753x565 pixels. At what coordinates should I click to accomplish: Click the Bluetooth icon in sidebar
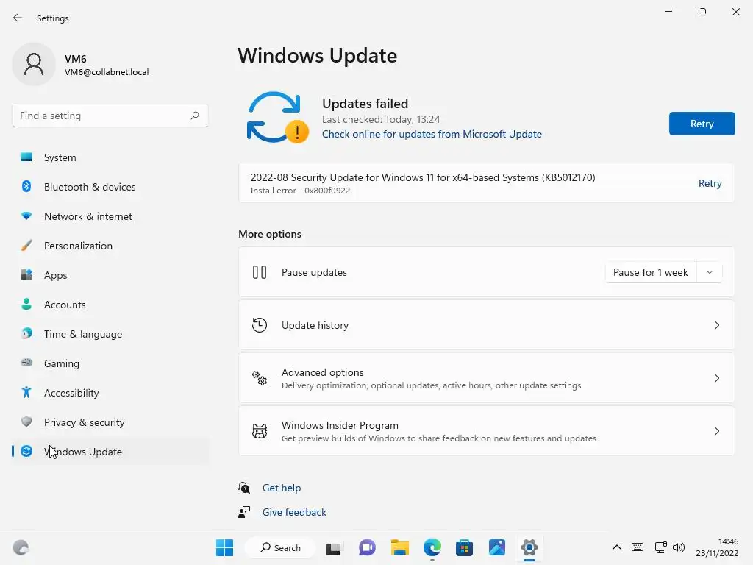26,186
